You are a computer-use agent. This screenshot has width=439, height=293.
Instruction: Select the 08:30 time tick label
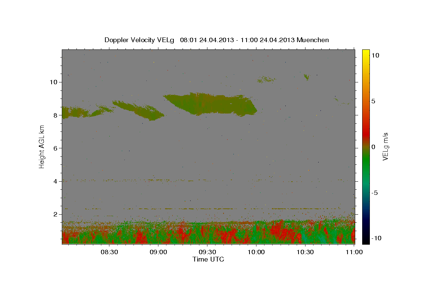(109, 252)
